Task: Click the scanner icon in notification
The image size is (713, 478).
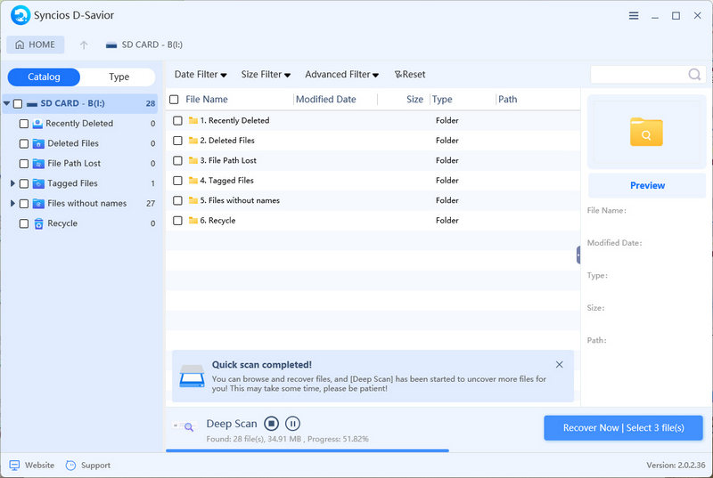Action: (x=192, y=376)
